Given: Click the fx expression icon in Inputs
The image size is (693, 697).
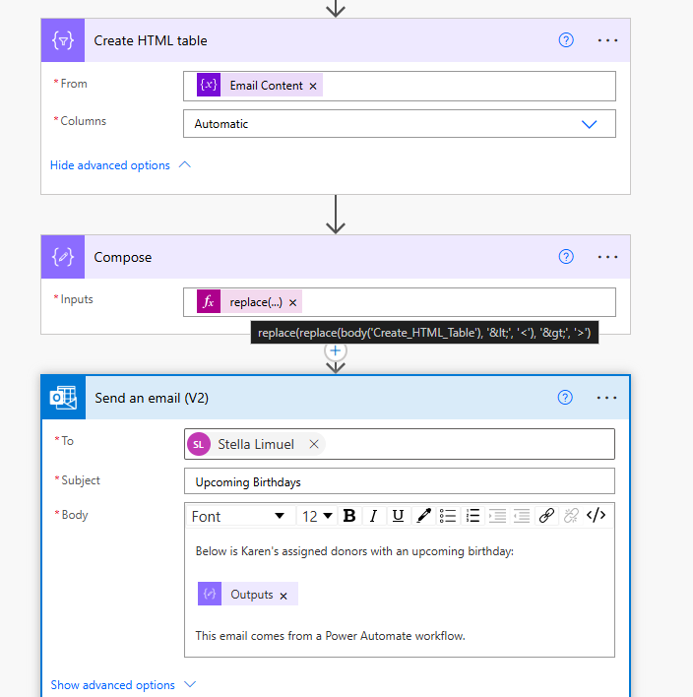Looking at the screenshot, I should pyautogui.click(x=209, y=302).
